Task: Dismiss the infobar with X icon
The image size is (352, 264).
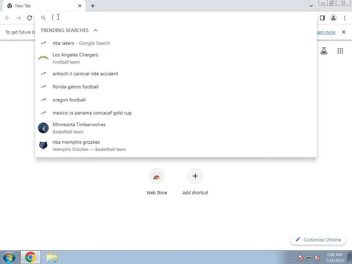Action: (344, 32)
